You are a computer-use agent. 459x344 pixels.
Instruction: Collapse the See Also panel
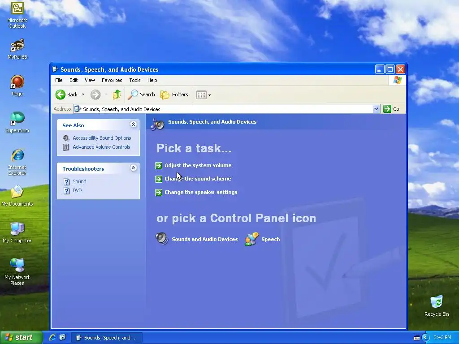tap(133, 125)
